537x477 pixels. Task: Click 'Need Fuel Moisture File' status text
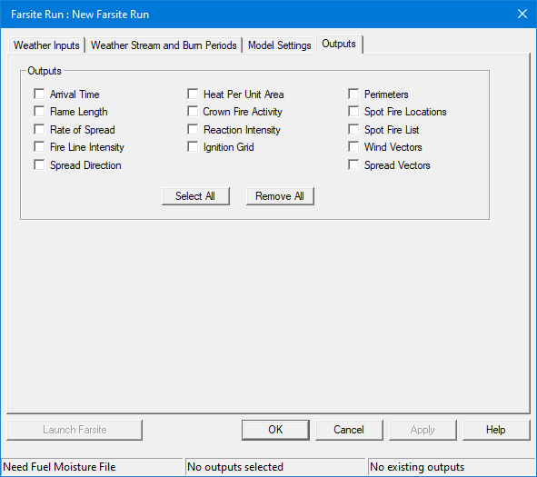tap(59, 467)
